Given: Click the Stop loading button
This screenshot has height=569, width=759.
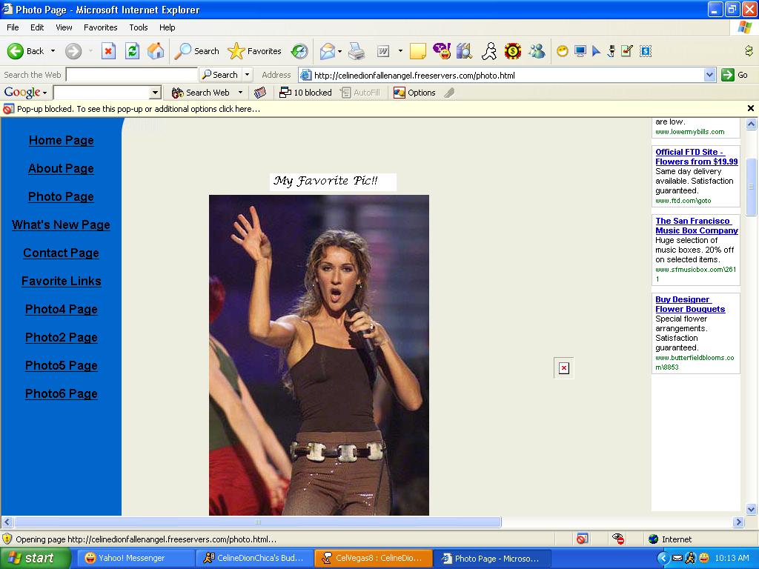Looking at the screenshot, I should pyautogui.click(x=108, y=51).
